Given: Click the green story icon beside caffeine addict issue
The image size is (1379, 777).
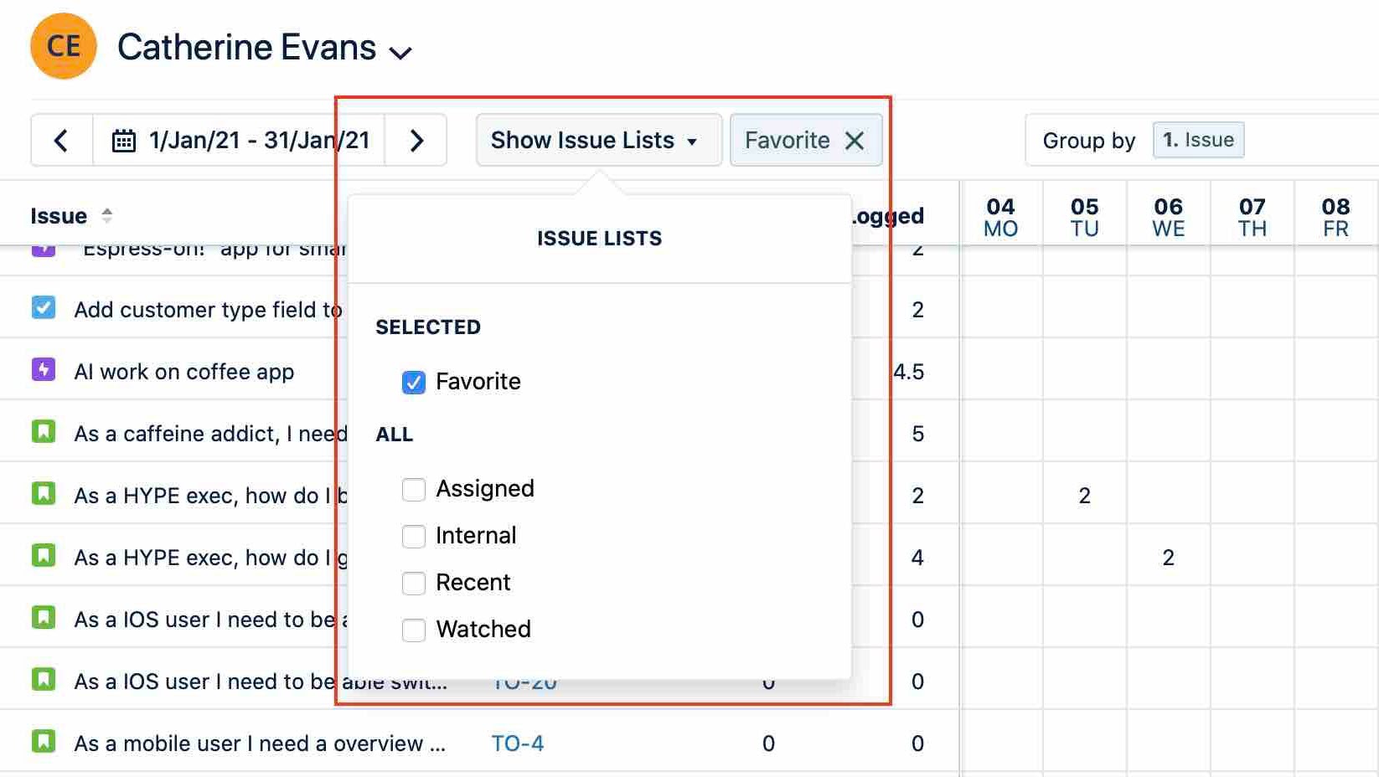Looking at the screenshot, I should pyautogui.click(x=44, y=432).
